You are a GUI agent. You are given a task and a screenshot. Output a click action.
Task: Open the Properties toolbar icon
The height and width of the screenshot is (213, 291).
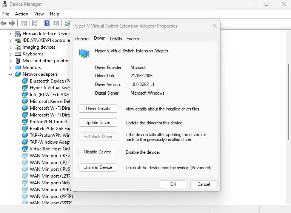coord(35,23)
